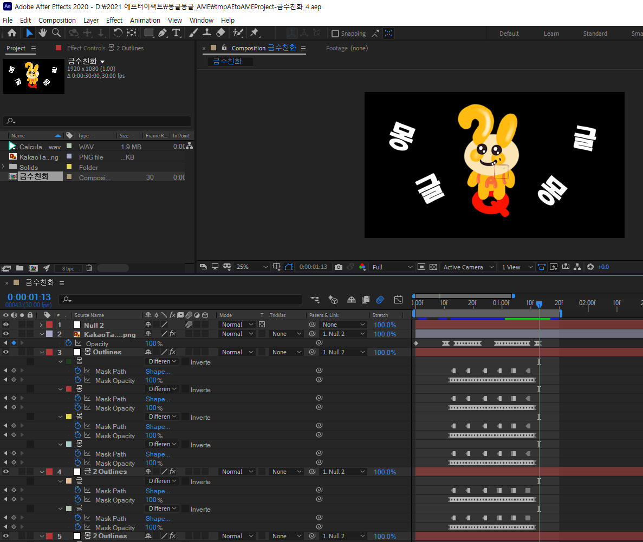Click the snapshot camera icon in viewer

coord(339,267)
